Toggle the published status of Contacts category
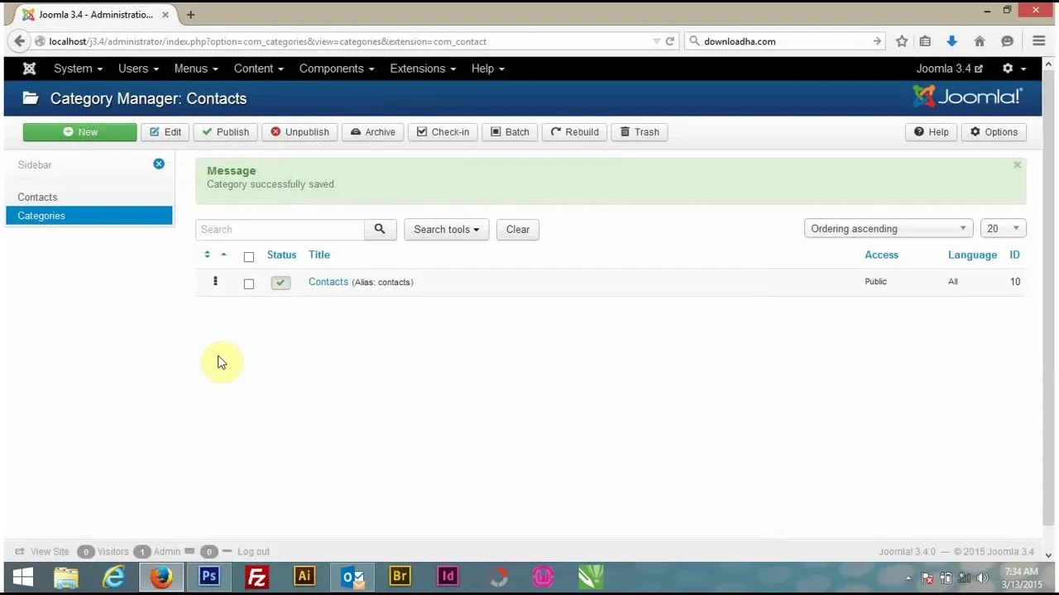This screenshot has width=1059, height=595. coord(280,283)
